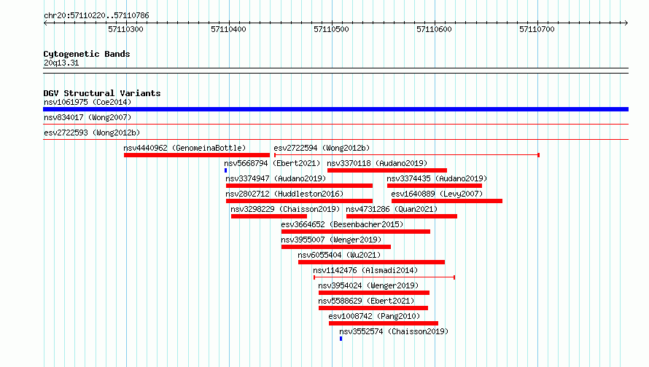Select the nsv4731286 red variant bar
Screen dimensions: 649x367
(x=402, y=216)
